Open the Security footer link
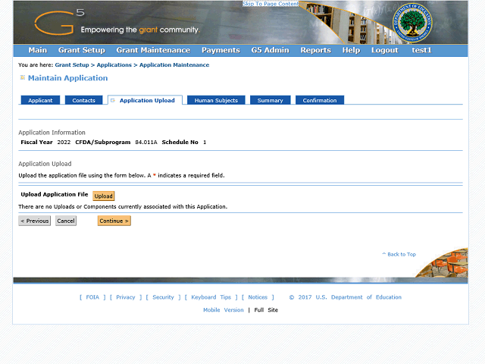This screenshot has height=364, width=485. pyautogui.click(x=164, y=297)
